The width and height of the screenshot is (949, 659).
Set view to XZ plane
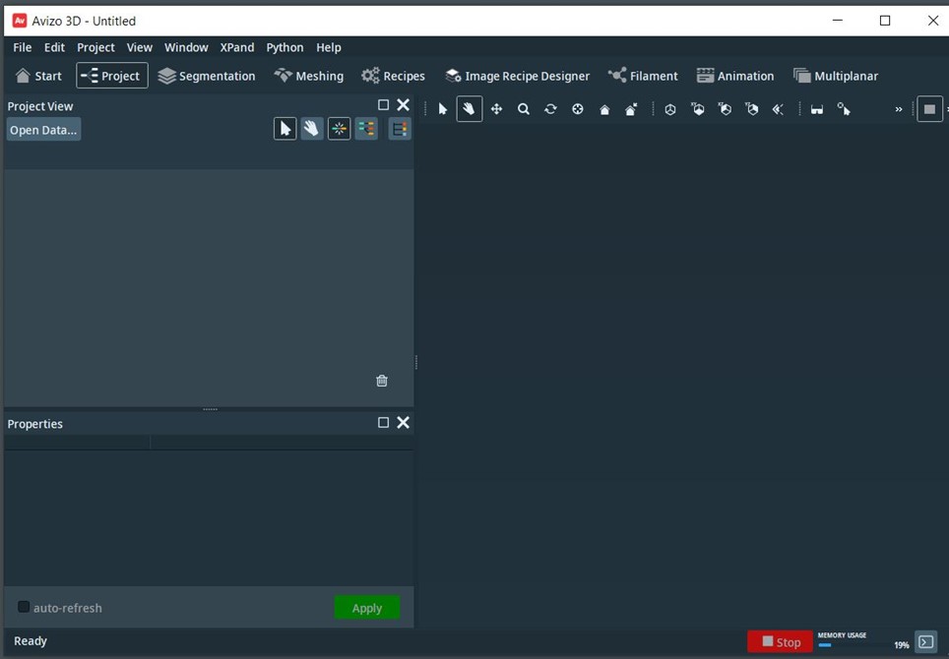click(x=725, y=109)
